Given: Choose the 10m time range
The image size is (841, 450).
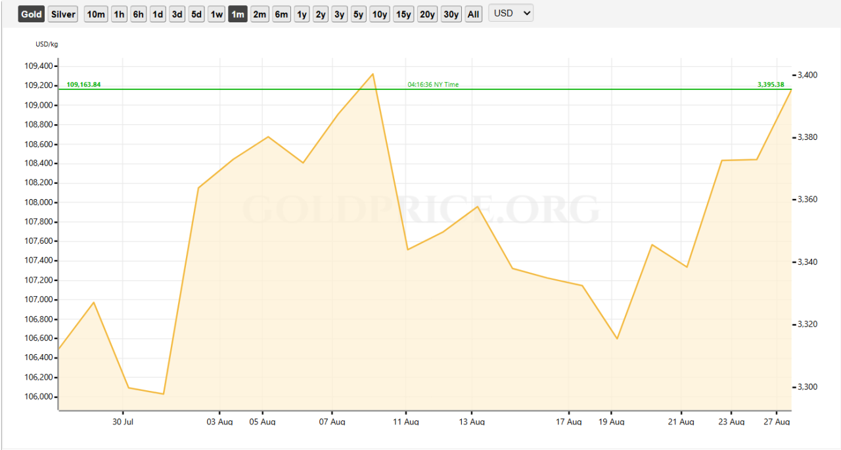Looking at the screenshot, I should pos(96,14).
